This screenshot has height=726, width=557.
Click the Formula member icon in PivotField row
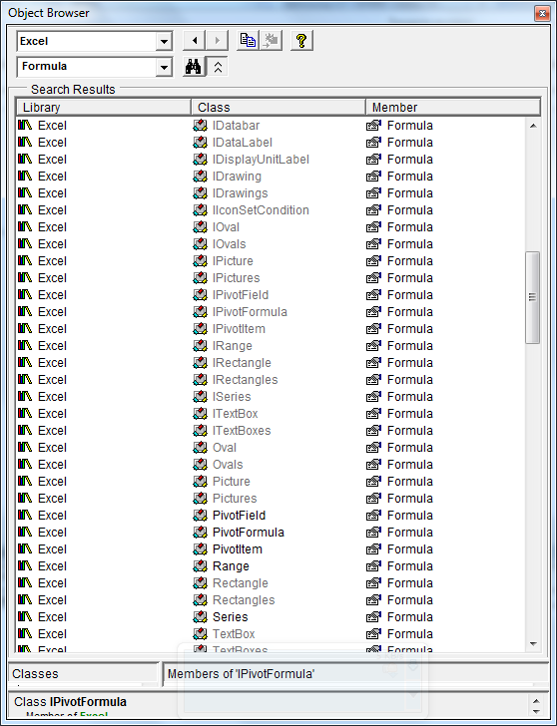pos(373,515)
